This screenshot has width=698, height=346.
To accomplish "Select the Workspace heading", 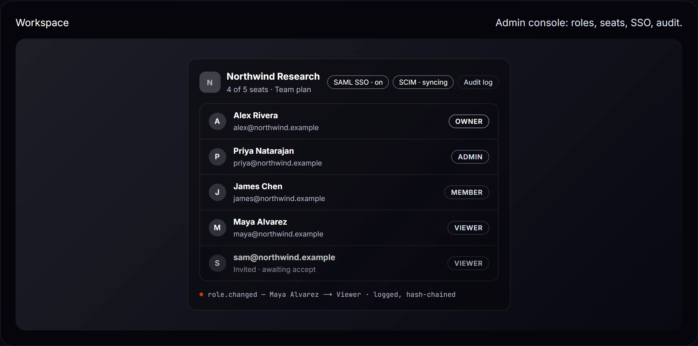I will click(x=42, y=23).
